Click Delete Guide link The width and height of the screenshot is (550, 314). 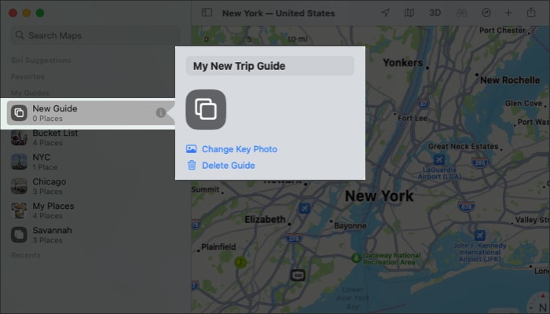229,166
